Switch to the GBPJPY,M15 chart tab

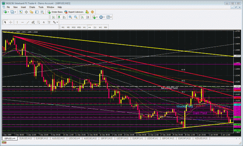(x=107, y=138)
